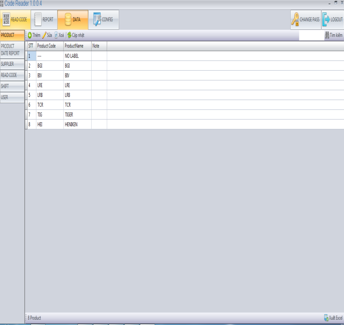344x325 pixels.
Task: Click the Thêm add label
Action: (37, 35)
